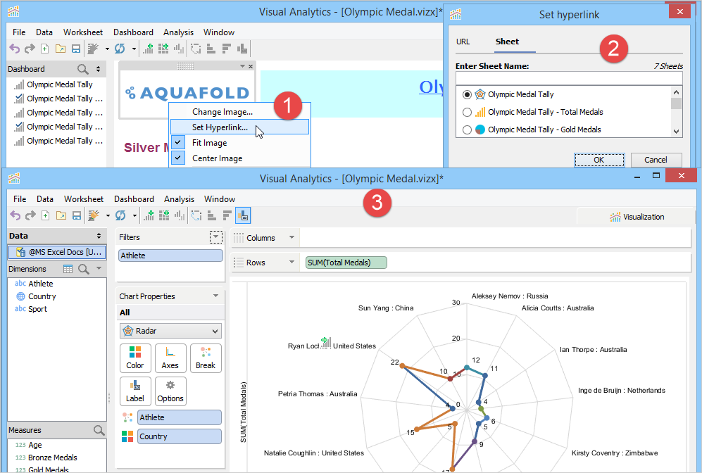Open chart Options button
702x473 pixels.
(170, 391)
